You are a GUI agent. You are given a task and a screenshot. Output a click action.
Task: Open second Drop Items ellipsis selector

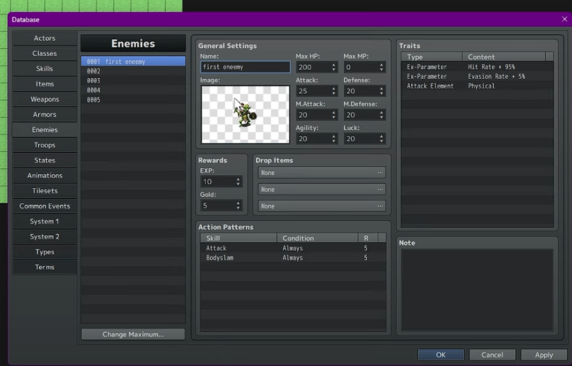click(x=380, y=190)
